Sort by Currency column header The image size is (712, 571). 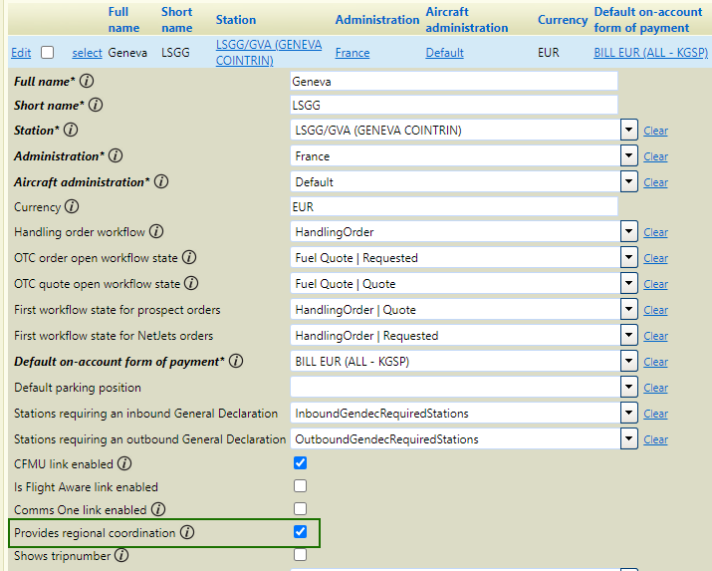563,20
